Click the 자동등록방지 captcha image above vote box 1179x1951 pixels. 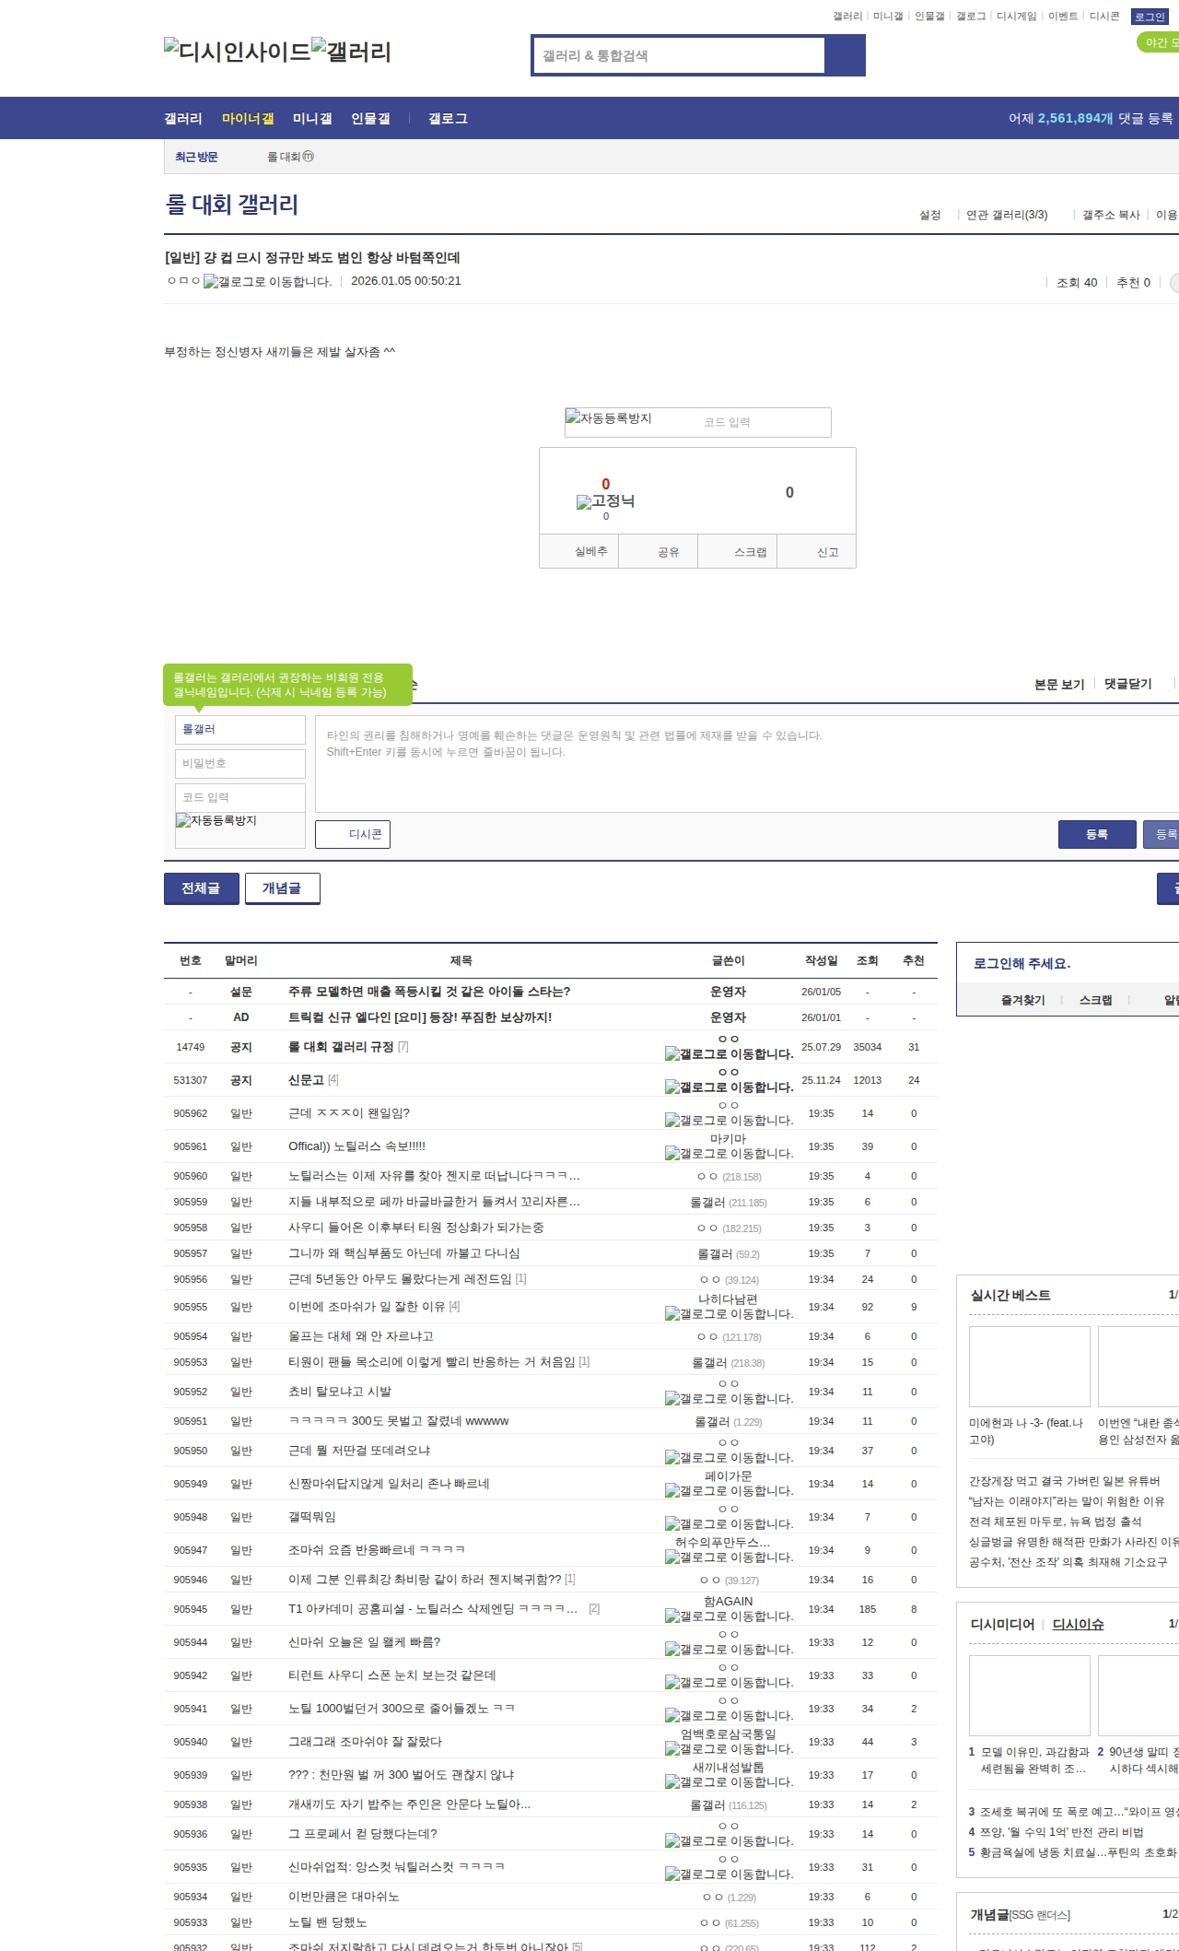(610, 419)
